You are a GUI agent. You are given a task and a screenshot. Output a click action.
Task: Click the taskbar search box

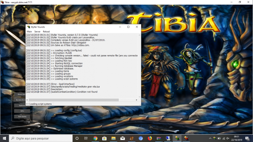(x=40, y=138)
